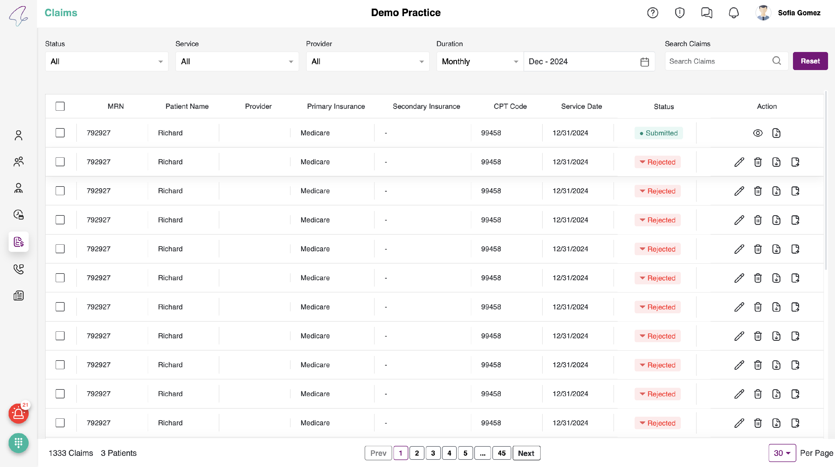The width and height of the screenshot is (835, 467).
Task: Select the first Rejected claim checkbox
Action: (60, 162)
